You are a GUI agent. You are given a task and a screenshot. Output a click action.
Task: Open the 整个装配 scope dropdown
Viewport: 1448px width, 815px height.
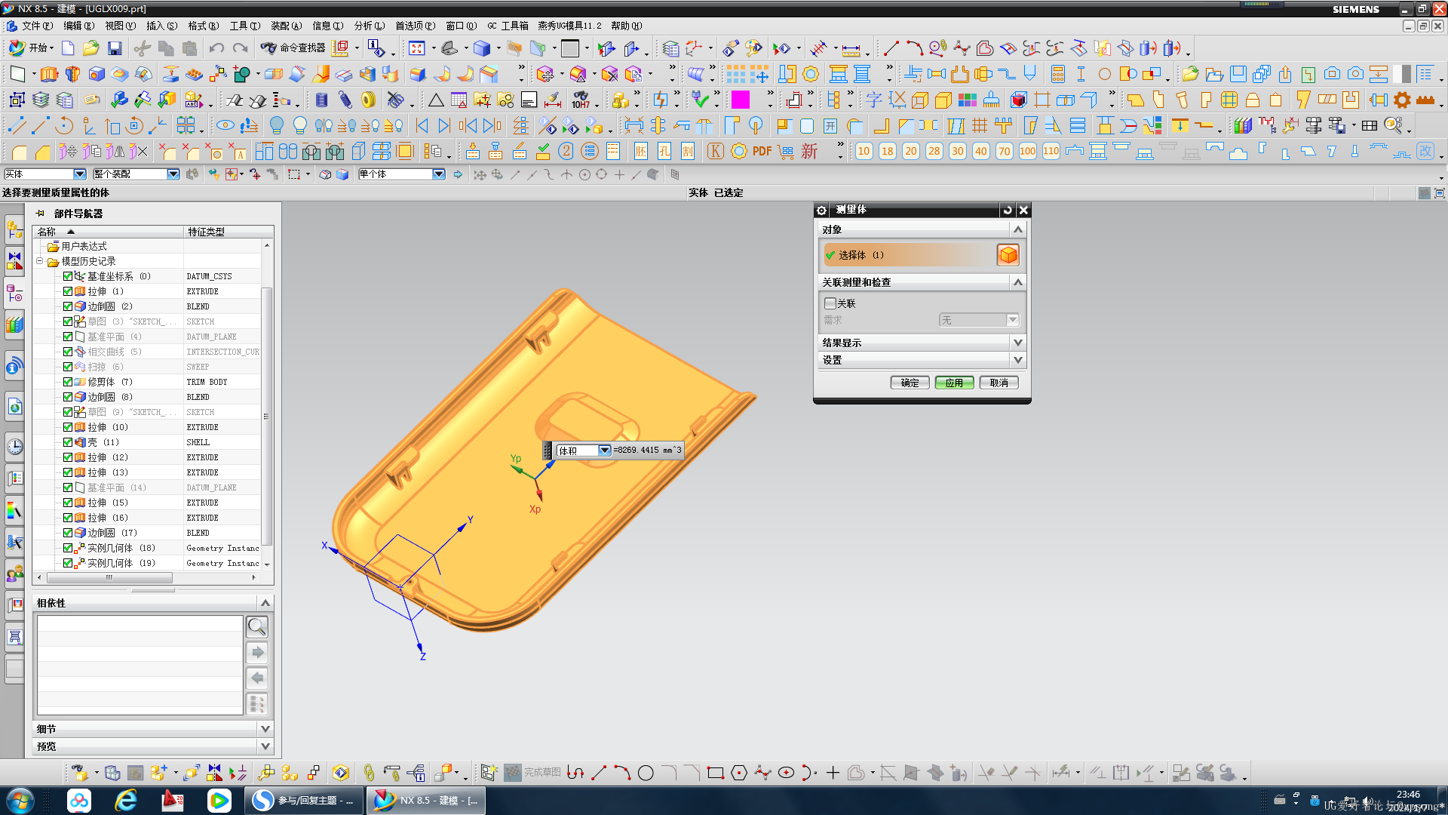(x=173, y=174)
